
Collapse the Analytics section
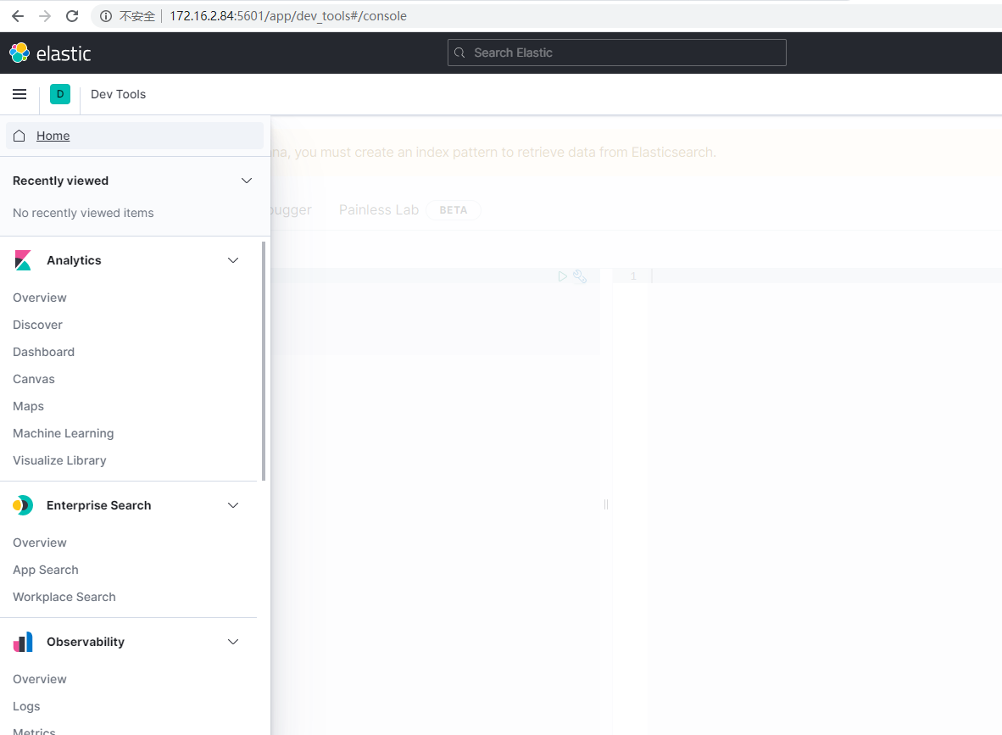pyautogui.click(x=233, y=260)
